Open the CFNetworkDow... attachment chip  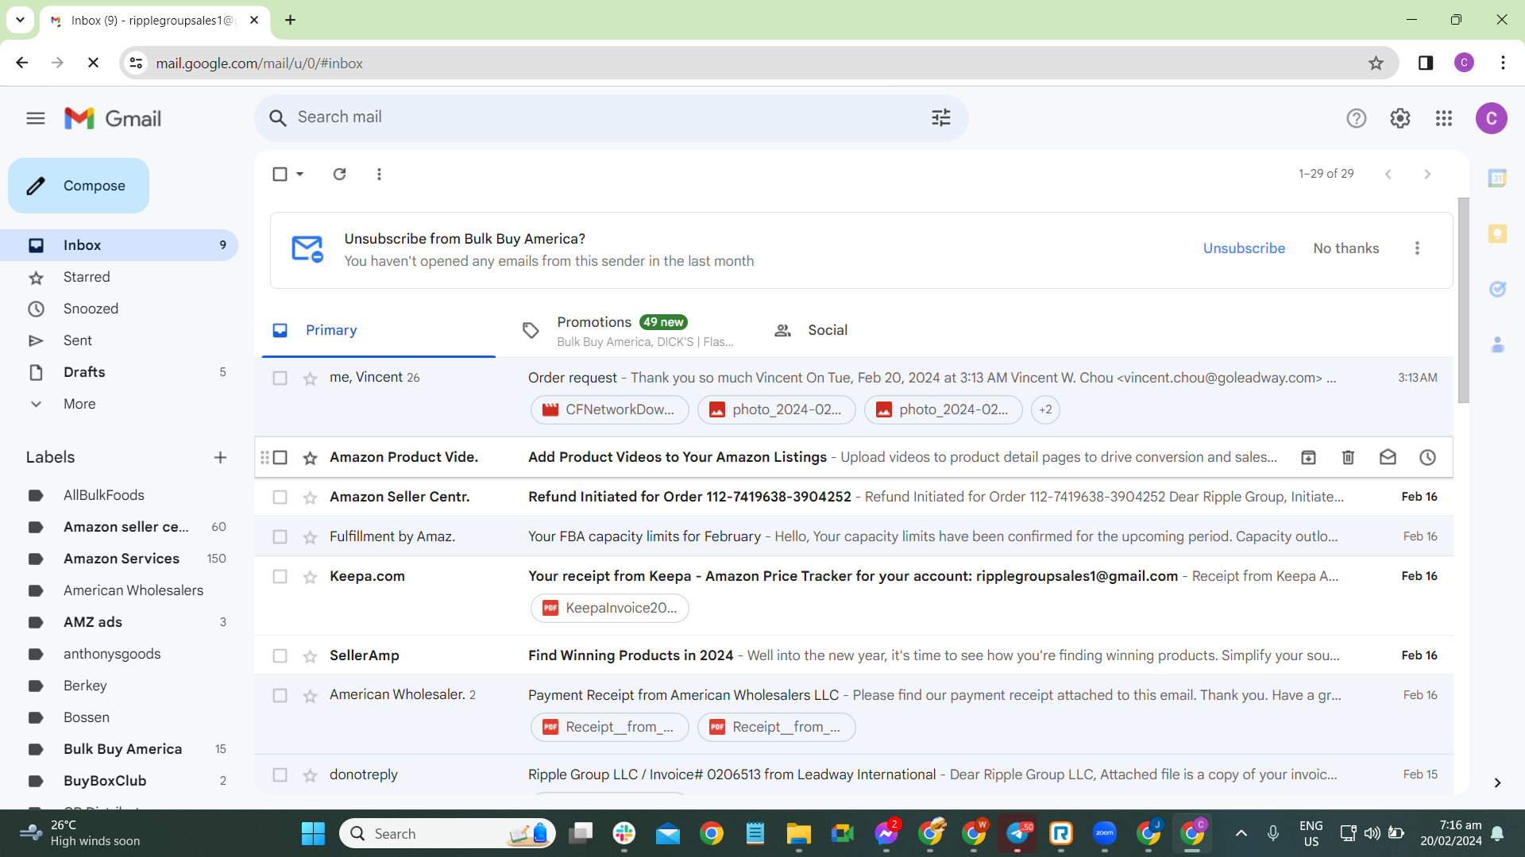(609, 409)
